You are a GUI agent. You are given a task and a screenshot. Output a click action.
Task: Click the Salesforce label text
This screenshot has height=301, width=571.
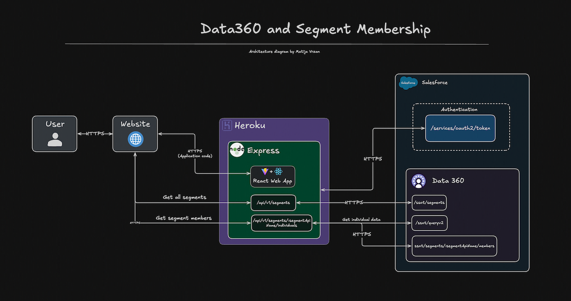435,82
